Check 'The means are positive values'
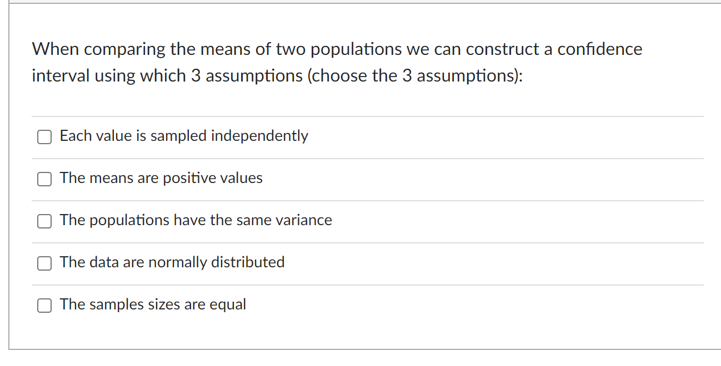Image resolution: width=721 pixels, height=366 pixels. point(44,179)
